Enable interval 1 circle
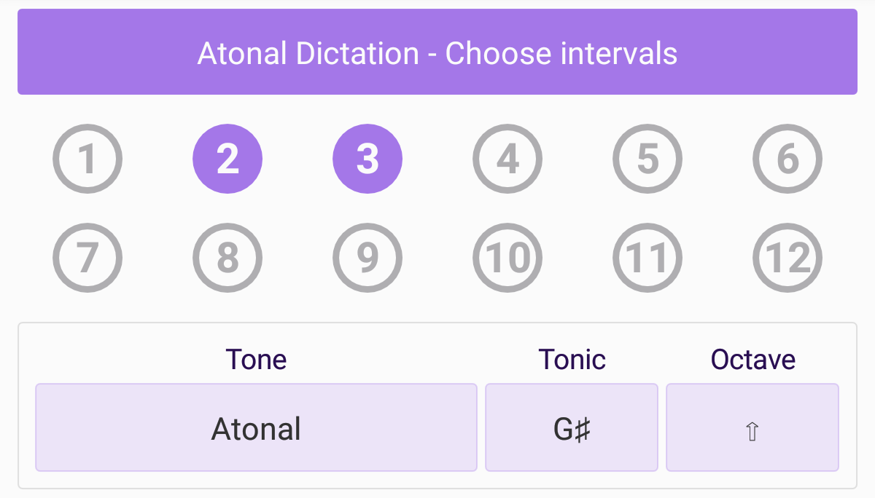This screenshot has width=875, height=498. [x=87, y=159]
